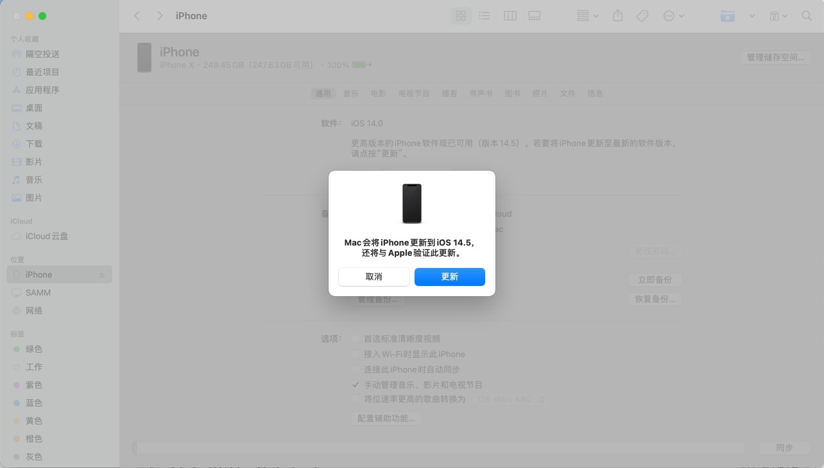Switch to list view
Screen dimensions: 824x468
pos(485,16)
